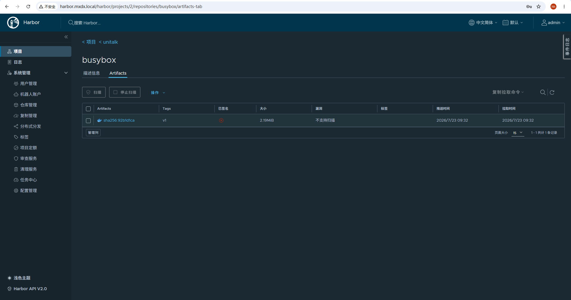Open the browser profile avatar

pos(553,7)
